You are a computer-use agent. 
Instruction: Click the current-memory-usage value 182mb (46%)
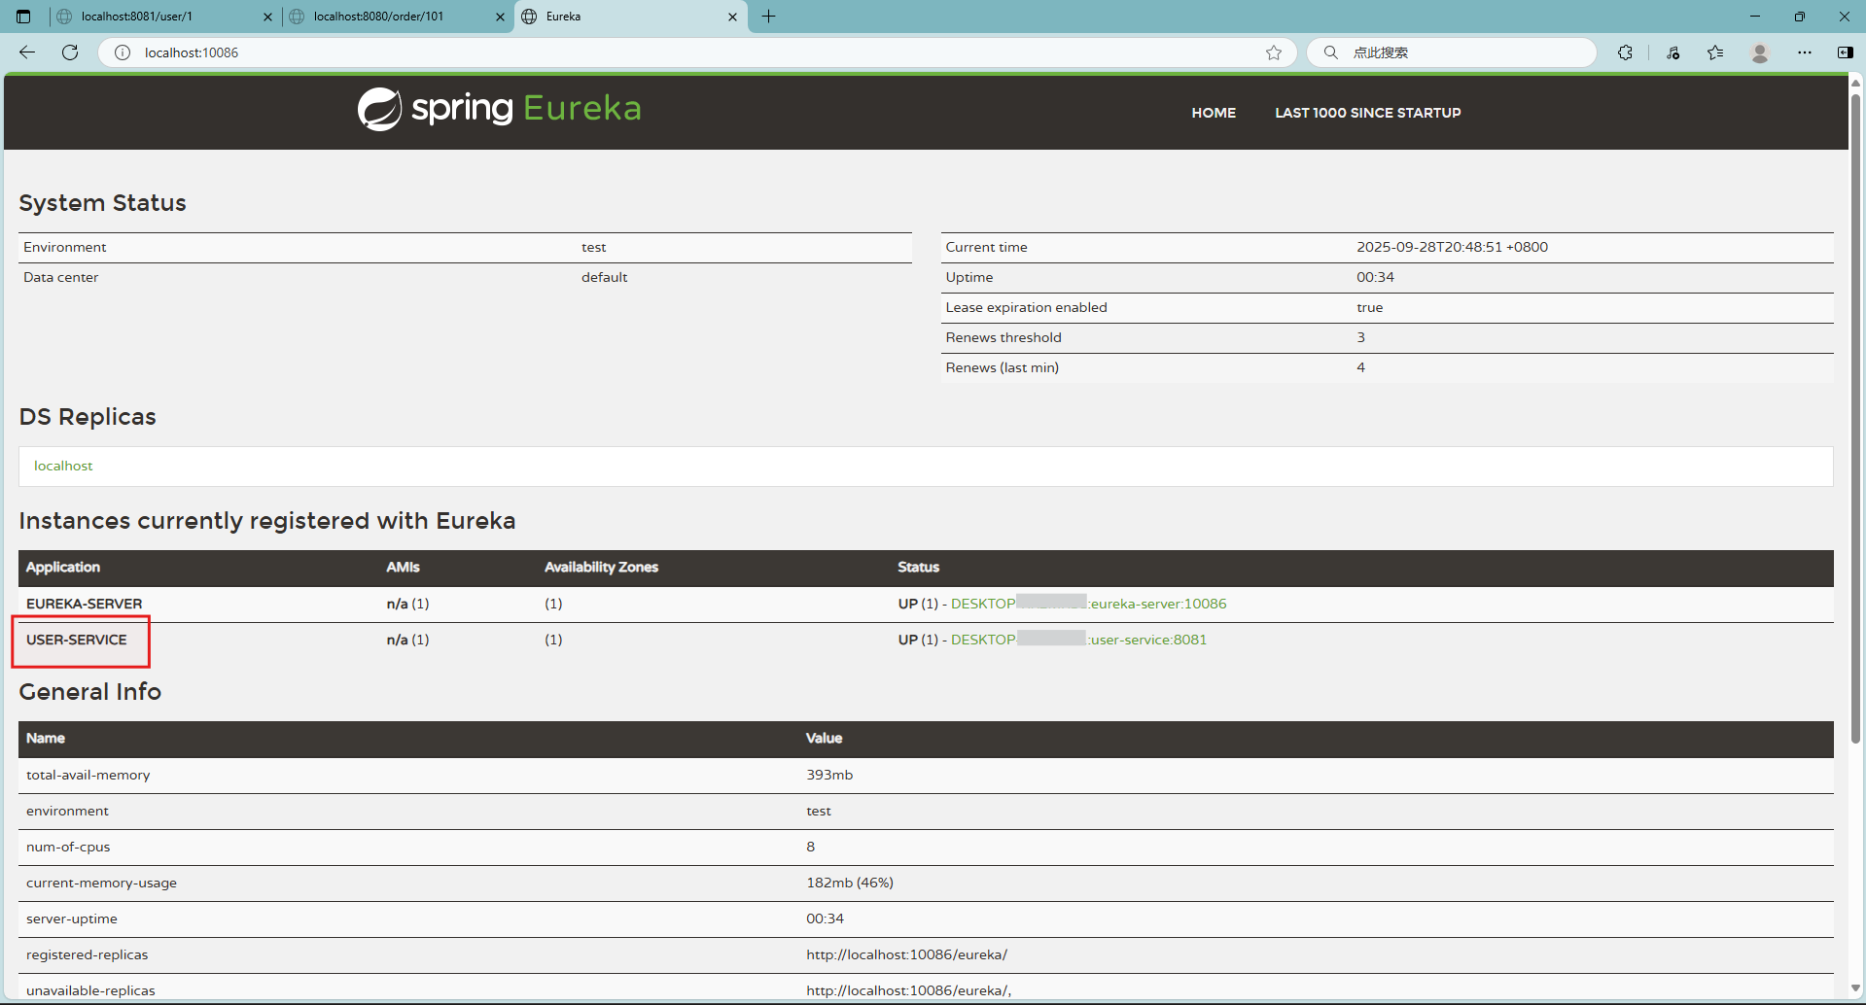(850, 883)
